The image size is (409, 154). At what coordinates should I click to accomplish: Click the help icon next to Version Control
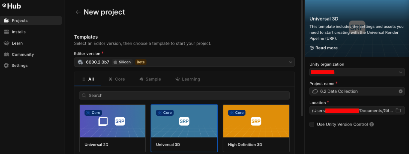(x=372, y=125)
